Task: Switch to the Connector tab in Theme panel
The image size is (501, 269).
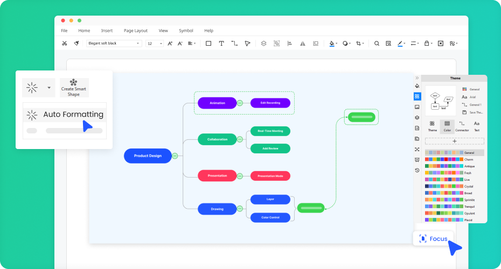Action: coord(462,126)
